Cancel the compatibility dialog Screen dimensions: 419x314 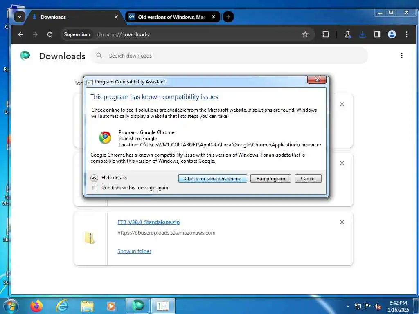point(308,179)
